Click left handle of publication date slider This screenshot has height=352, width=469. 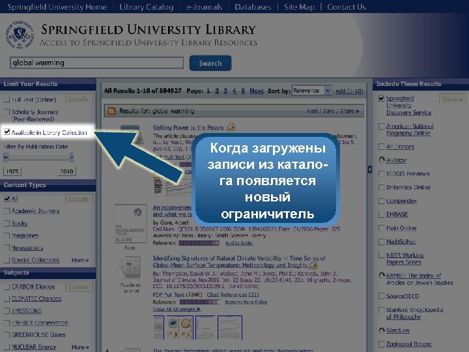[x=6, y=157]
